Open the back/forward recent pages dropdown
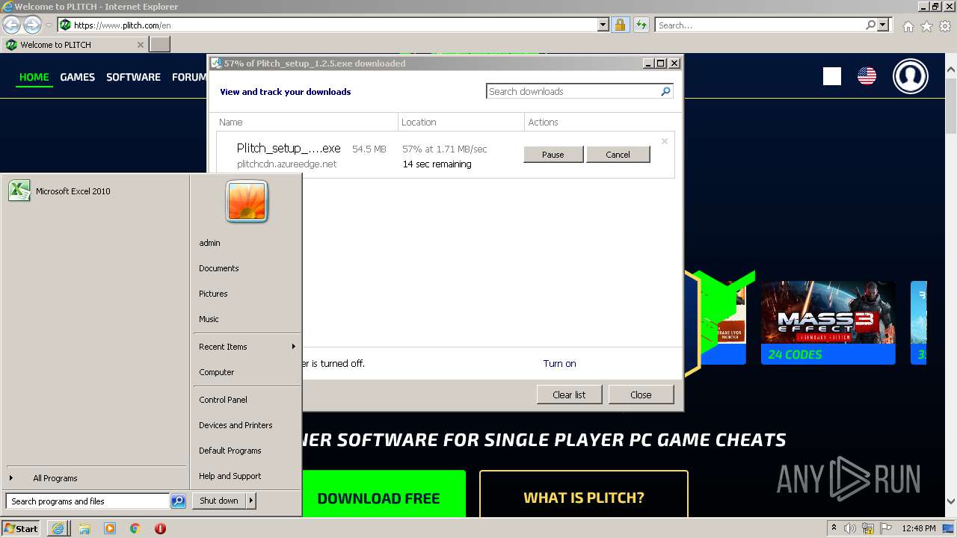This screenshot has width=957, height=538. 49,25
